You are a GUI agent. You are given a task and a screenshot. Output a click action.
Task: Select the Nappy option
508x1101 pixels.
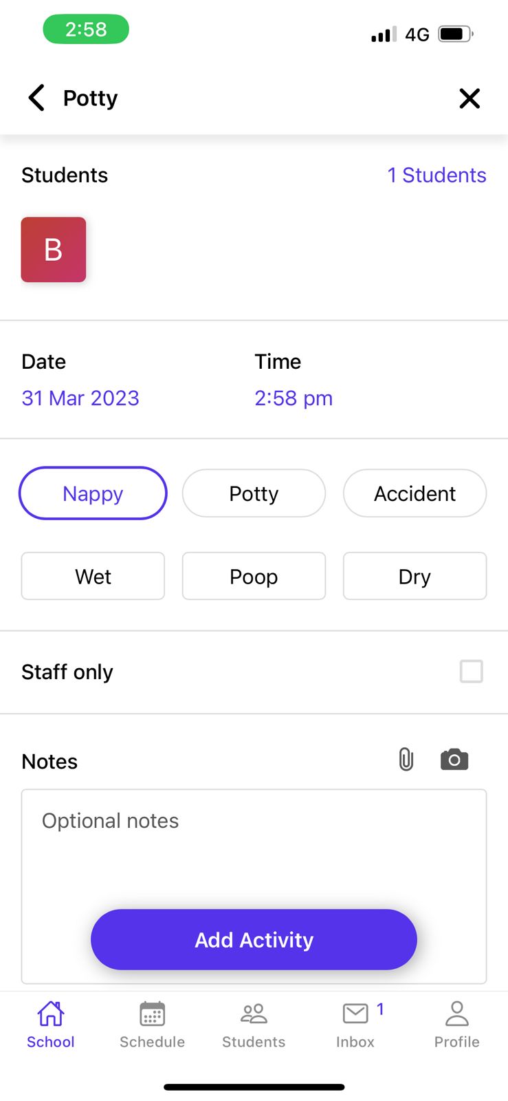pyautogui.click(x=93, y=493)
